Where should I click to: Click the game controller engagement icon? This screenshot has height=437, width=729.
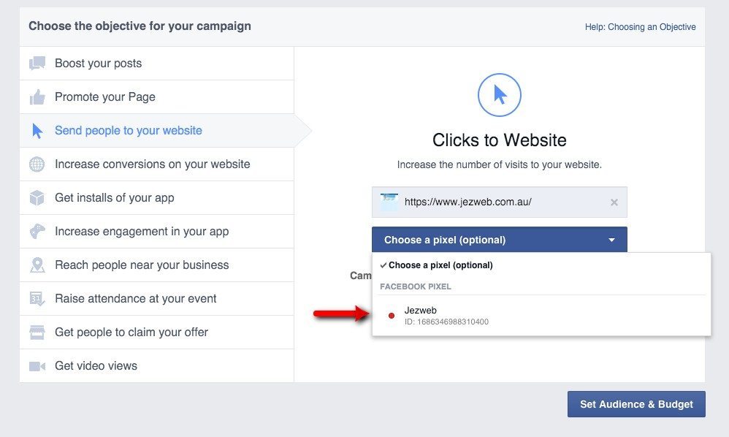click(37, 232)
